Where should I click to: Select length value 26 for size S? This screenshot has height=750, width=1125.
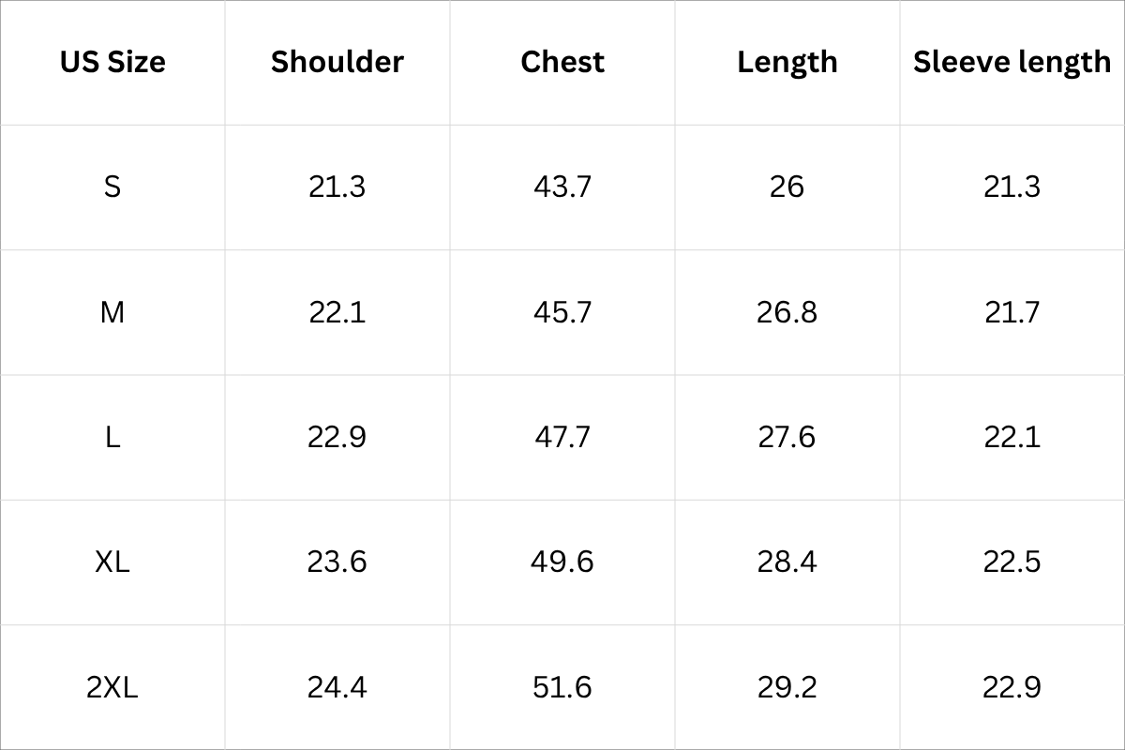pyautogui.click(x=787, y=187)
